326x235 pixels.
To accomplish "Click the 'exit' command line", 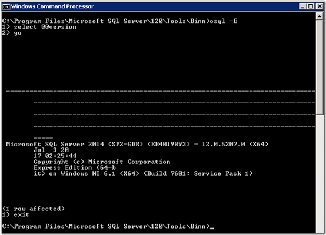I will (x=15, y=214).
